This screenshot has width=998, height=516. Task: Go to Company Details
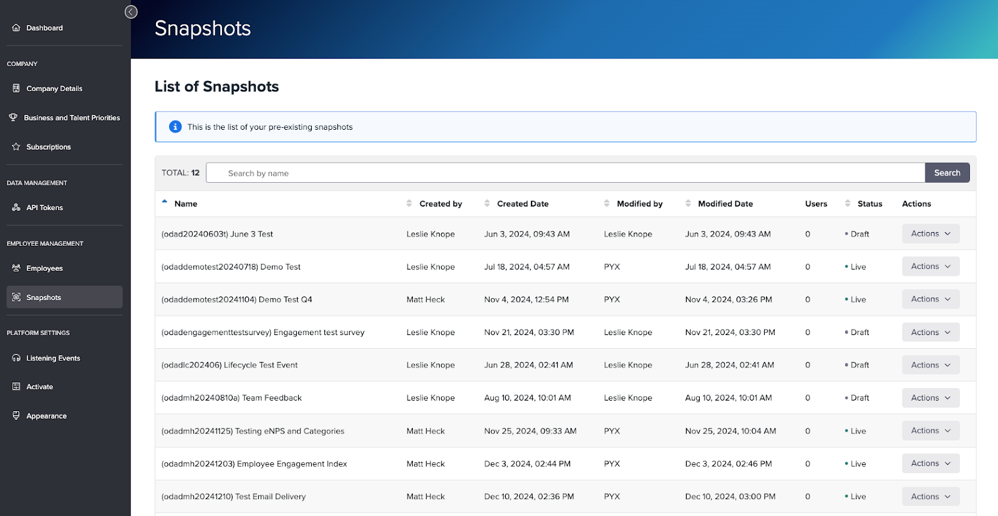click(54, 89)
